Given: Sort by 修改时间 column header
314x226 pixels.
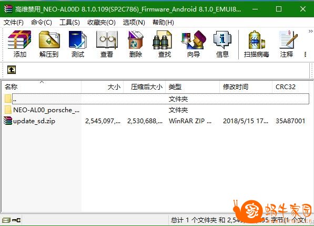Looking at the screenshot, I should [246, 87].
